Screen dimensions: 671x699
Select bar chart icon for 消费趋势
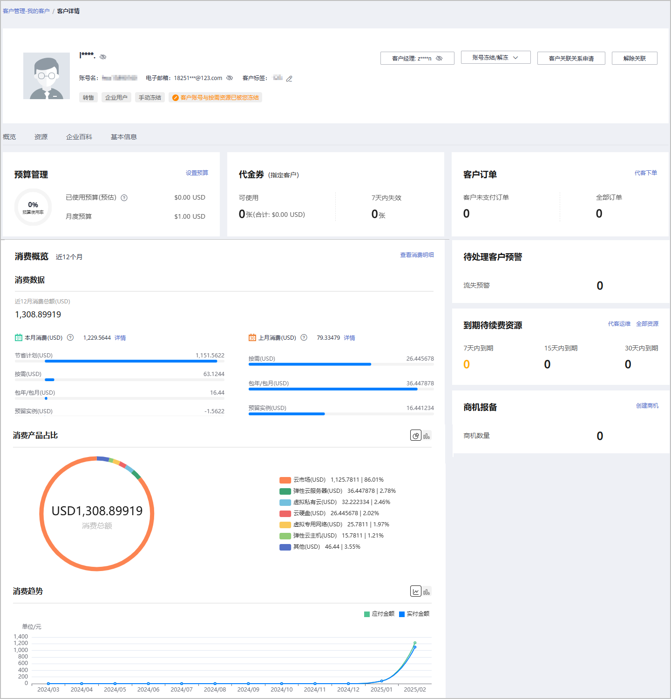[427, 591]
